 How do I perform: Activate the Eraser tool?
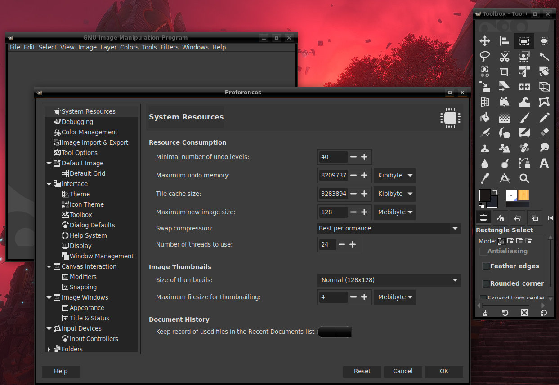pyautogui.click(x=544, y=133)
